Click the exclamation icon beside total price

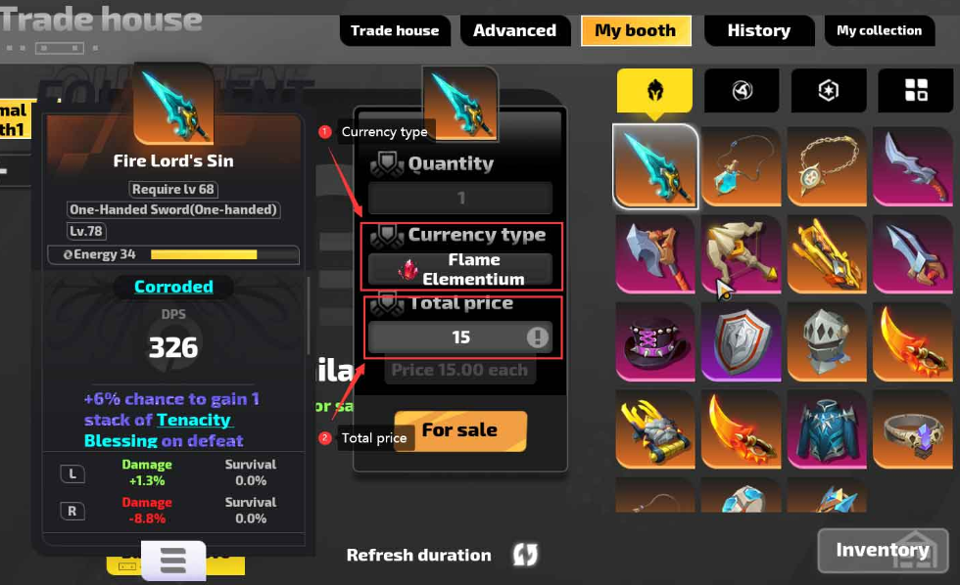point(537,337)
